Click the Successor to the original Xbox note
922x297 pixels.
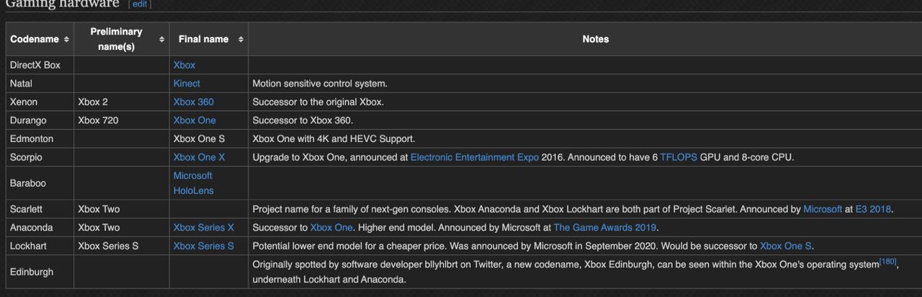[318, 102]
